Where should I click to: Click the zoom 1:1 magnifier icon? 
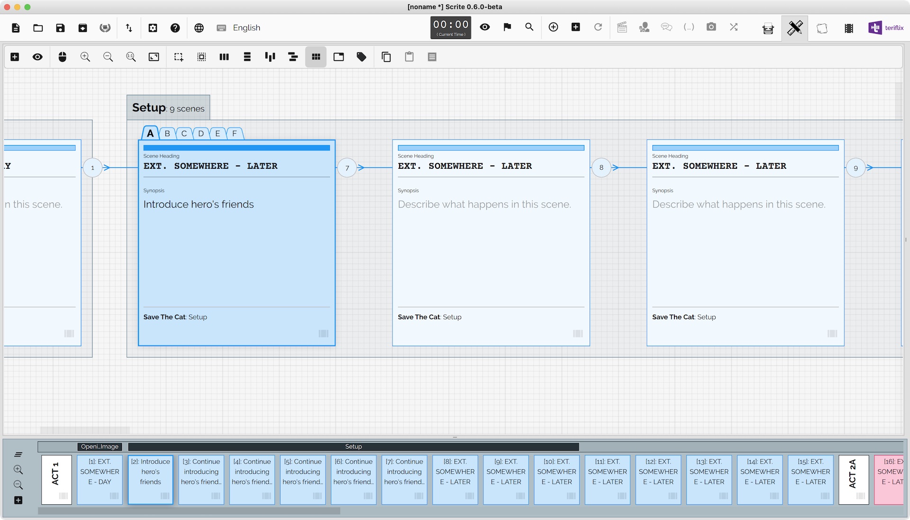(131, 57)
